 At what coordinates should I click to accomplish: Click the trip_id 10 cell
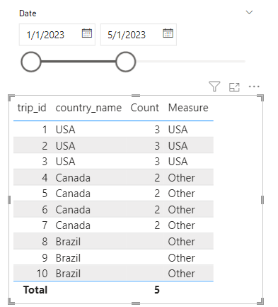coord(42,274)
